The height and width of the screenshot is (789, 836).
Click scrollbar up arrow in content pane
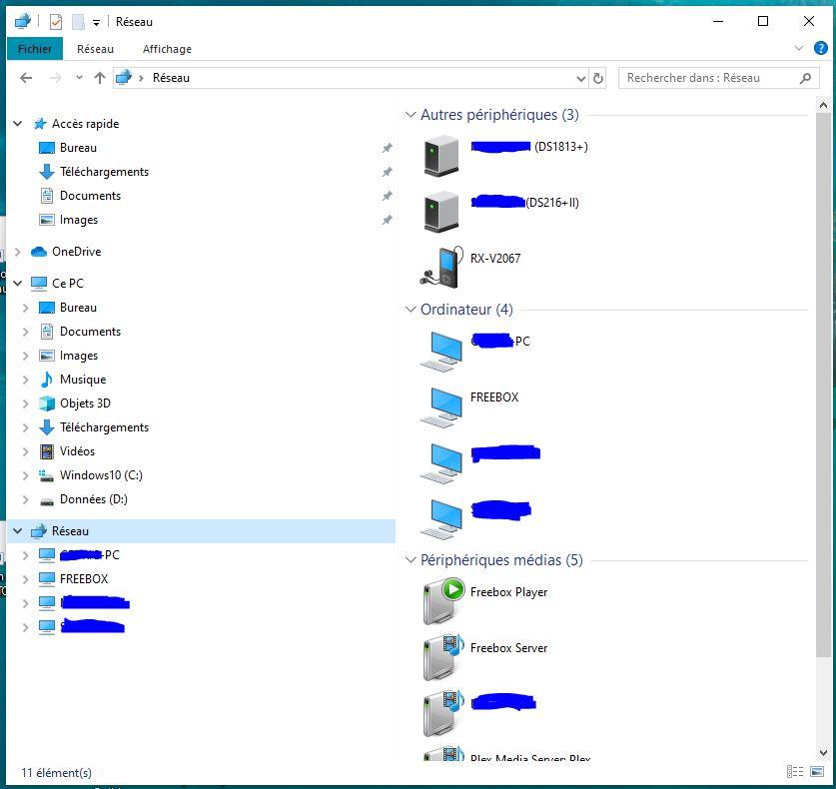point(823,105)
